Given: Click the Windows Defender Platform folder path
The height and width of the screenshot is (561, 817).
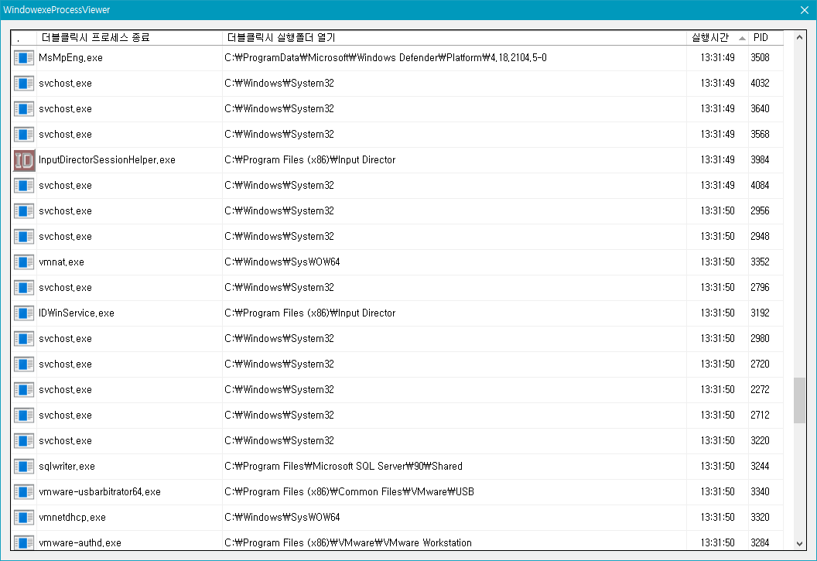Looking at the screenshot, I should point(385,58).
